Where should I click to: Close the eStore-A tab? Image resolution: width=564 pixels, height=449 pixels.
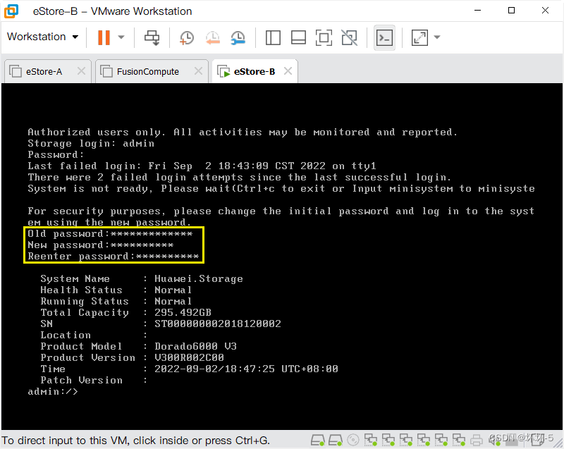tap(81, 70)
